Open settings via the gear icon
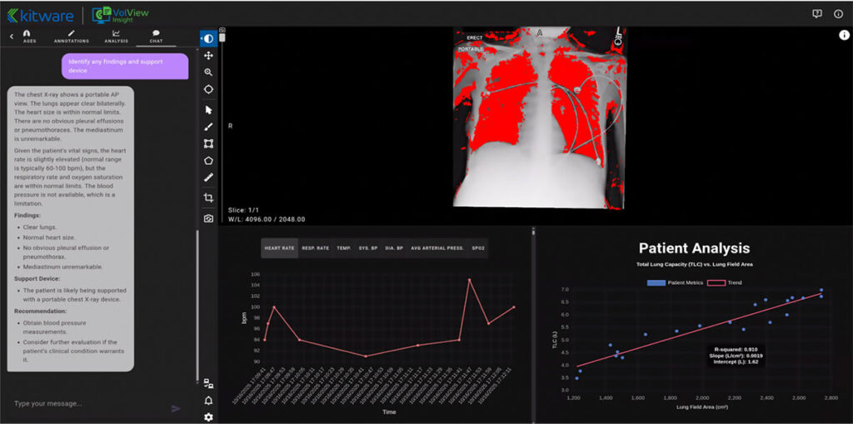Screen dimensions: 853x424 (x=208, y=417)
